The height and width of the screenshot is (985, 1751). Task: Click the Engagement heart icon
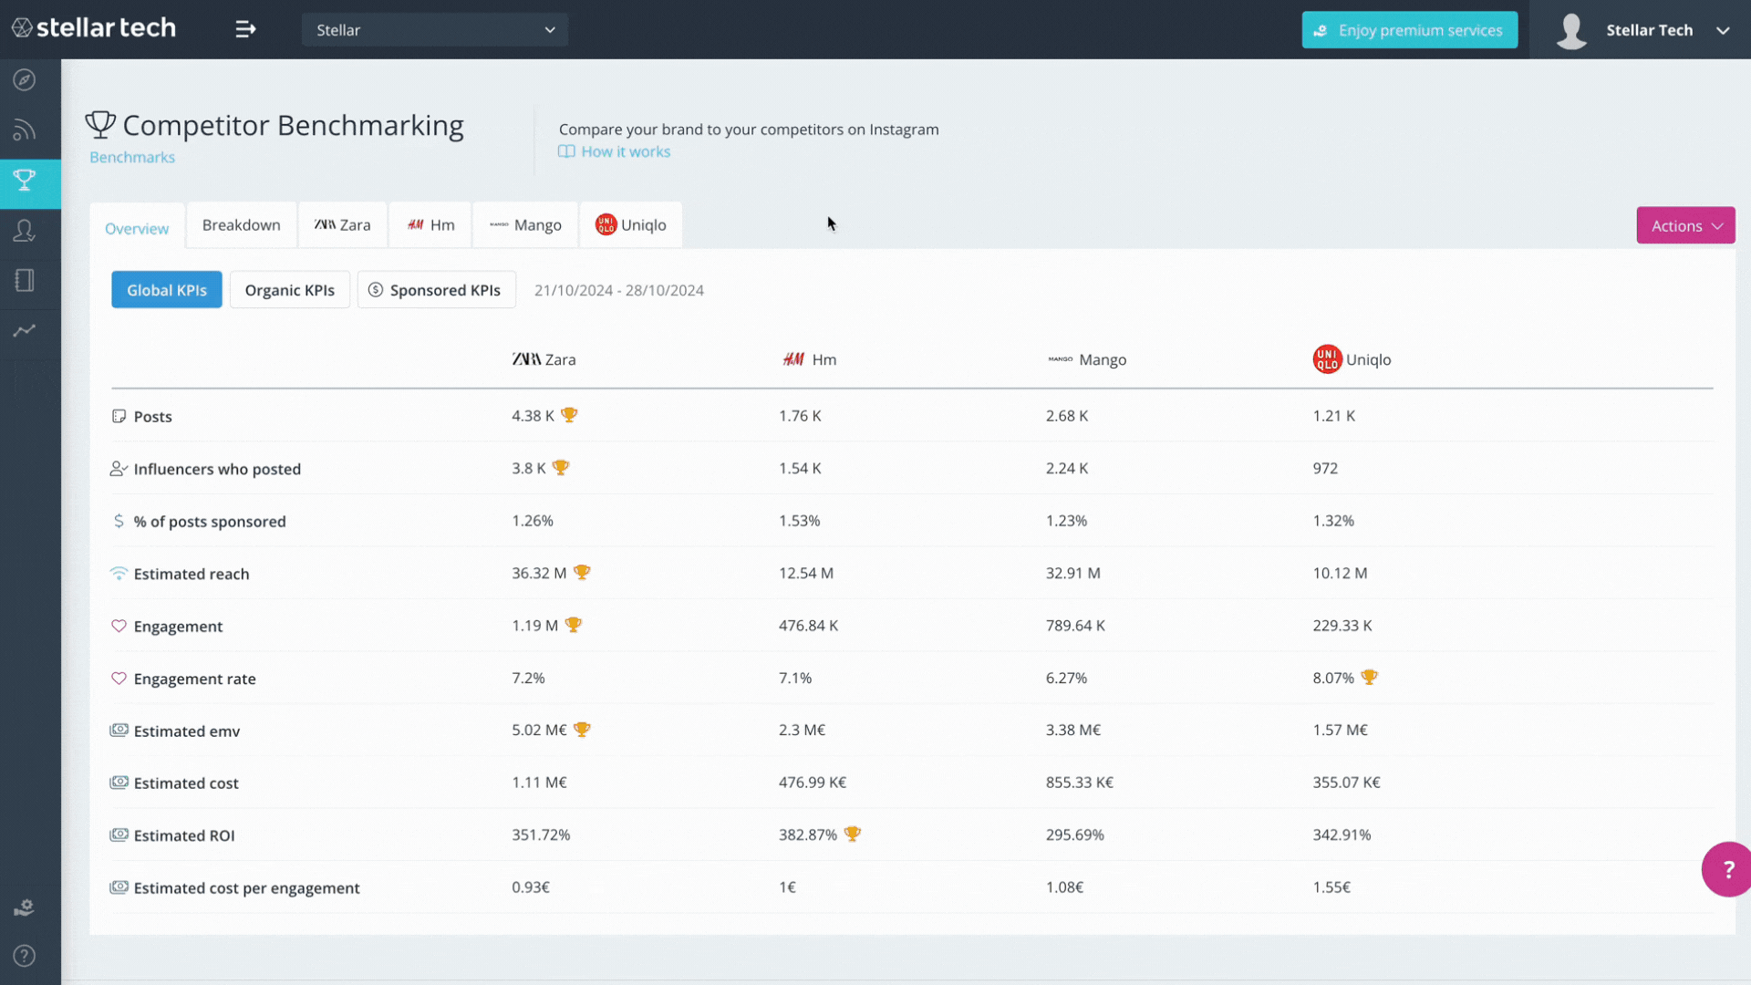coord(119,627)
